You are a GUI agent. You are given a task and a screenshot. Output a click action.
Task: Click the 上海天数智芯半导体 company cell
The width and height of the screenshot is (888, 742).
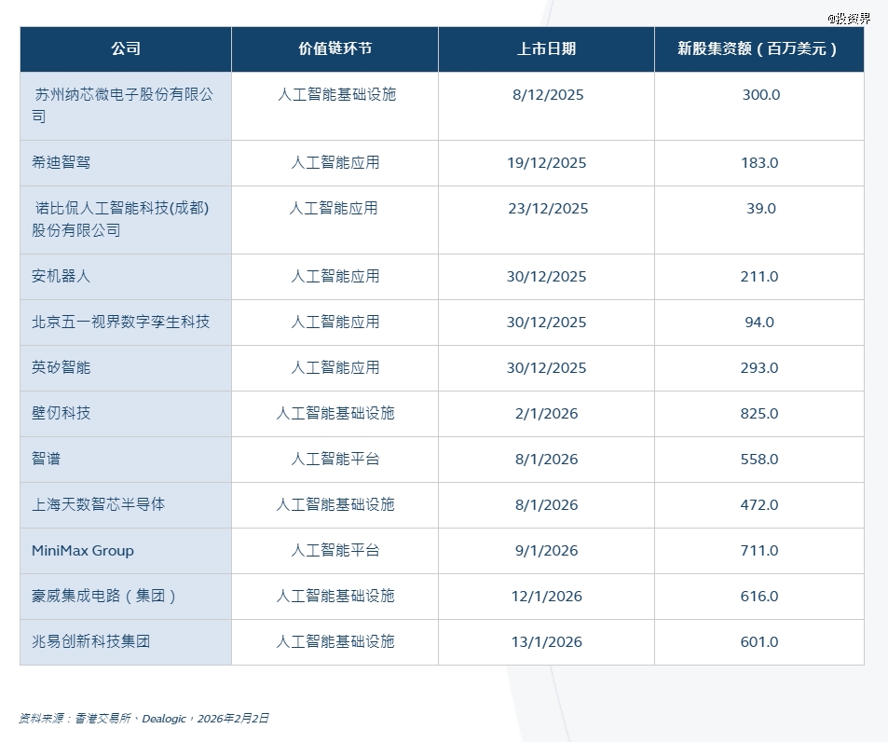pos(99,505)
